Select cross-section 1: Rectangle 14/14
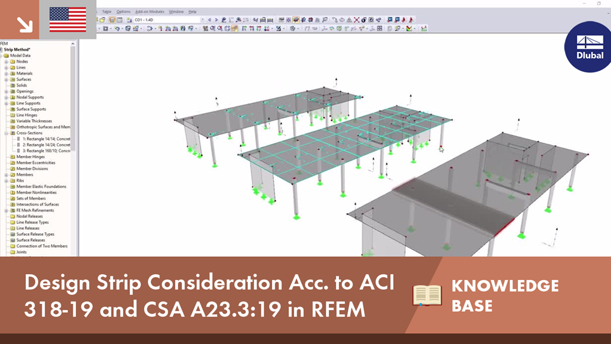The height and width of the screenshot is (344, 611). (x=47, y=139)
